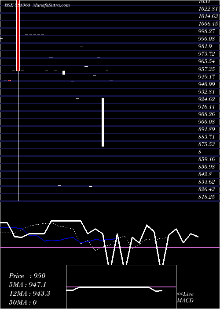Image resolution: width=220 pixels, height=309 pixels.
Task: Click the 916.44 price axis label
Action: [207, 107]
